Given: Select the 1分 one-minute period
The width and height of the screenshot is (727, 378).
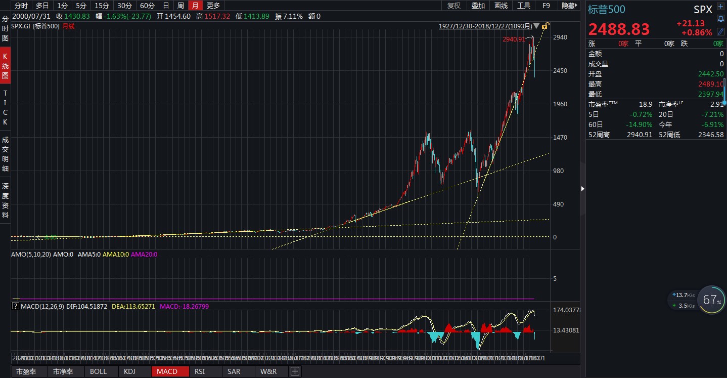Looking at the screenshot, I should (x=62, y=6).
